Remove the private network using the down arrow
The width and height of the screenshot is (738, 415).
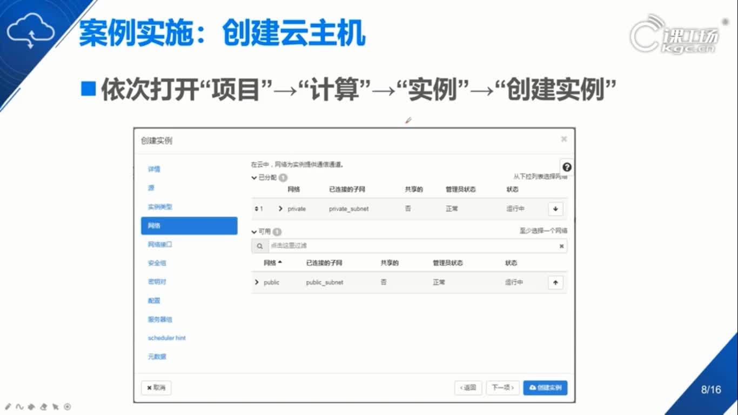pos(555,209)
